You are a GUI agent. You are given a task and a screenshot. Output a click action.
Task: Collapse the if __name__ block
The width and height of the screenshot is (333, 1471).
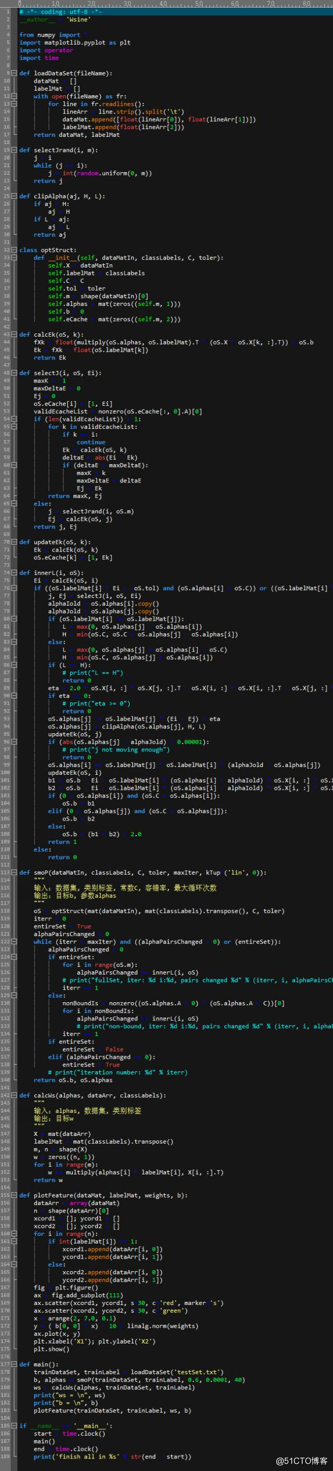pos(14,1426)
